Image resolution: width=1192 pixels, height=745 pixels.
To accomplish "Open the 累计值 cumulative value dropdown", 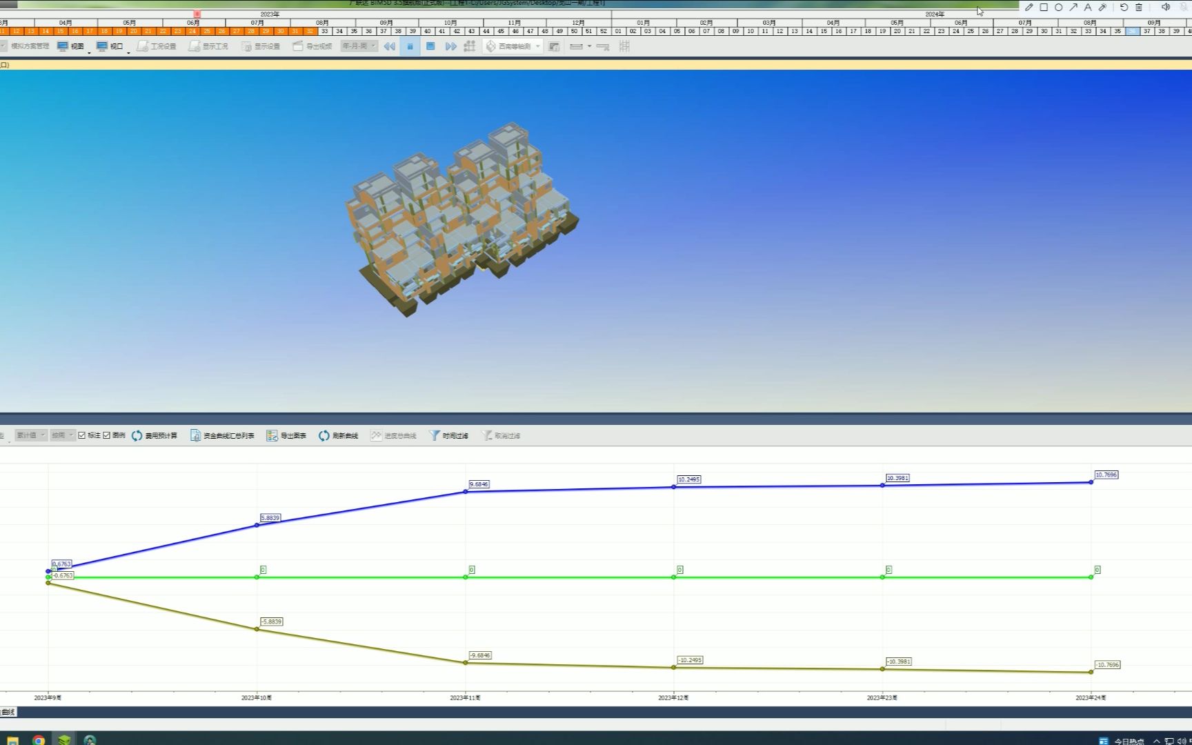I will point(31,435).
